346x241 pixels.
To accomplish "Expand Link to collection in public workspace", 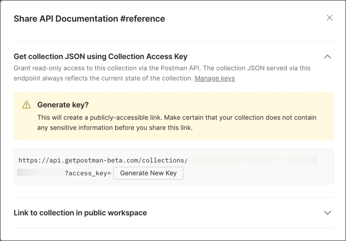I will point(327,213).
